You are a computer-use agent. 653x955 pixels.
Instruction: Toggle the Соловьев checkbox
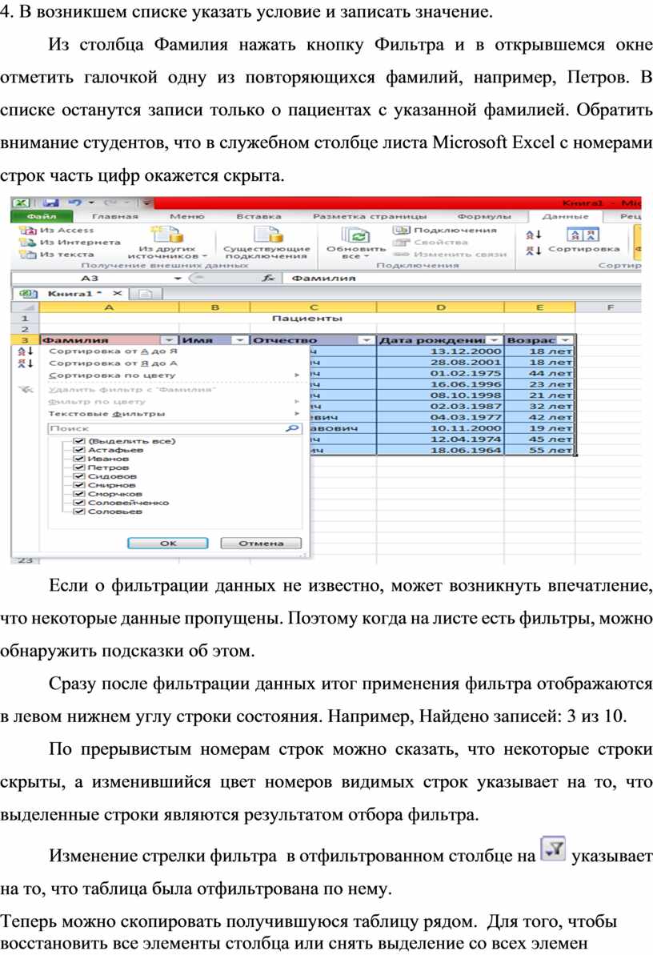click(78, 512)
